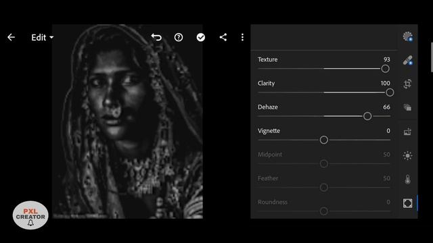The width and height of the screenshot is (433, 243).
Task: Open the Edit mode dropdown
Action: (x=42, y=38)
